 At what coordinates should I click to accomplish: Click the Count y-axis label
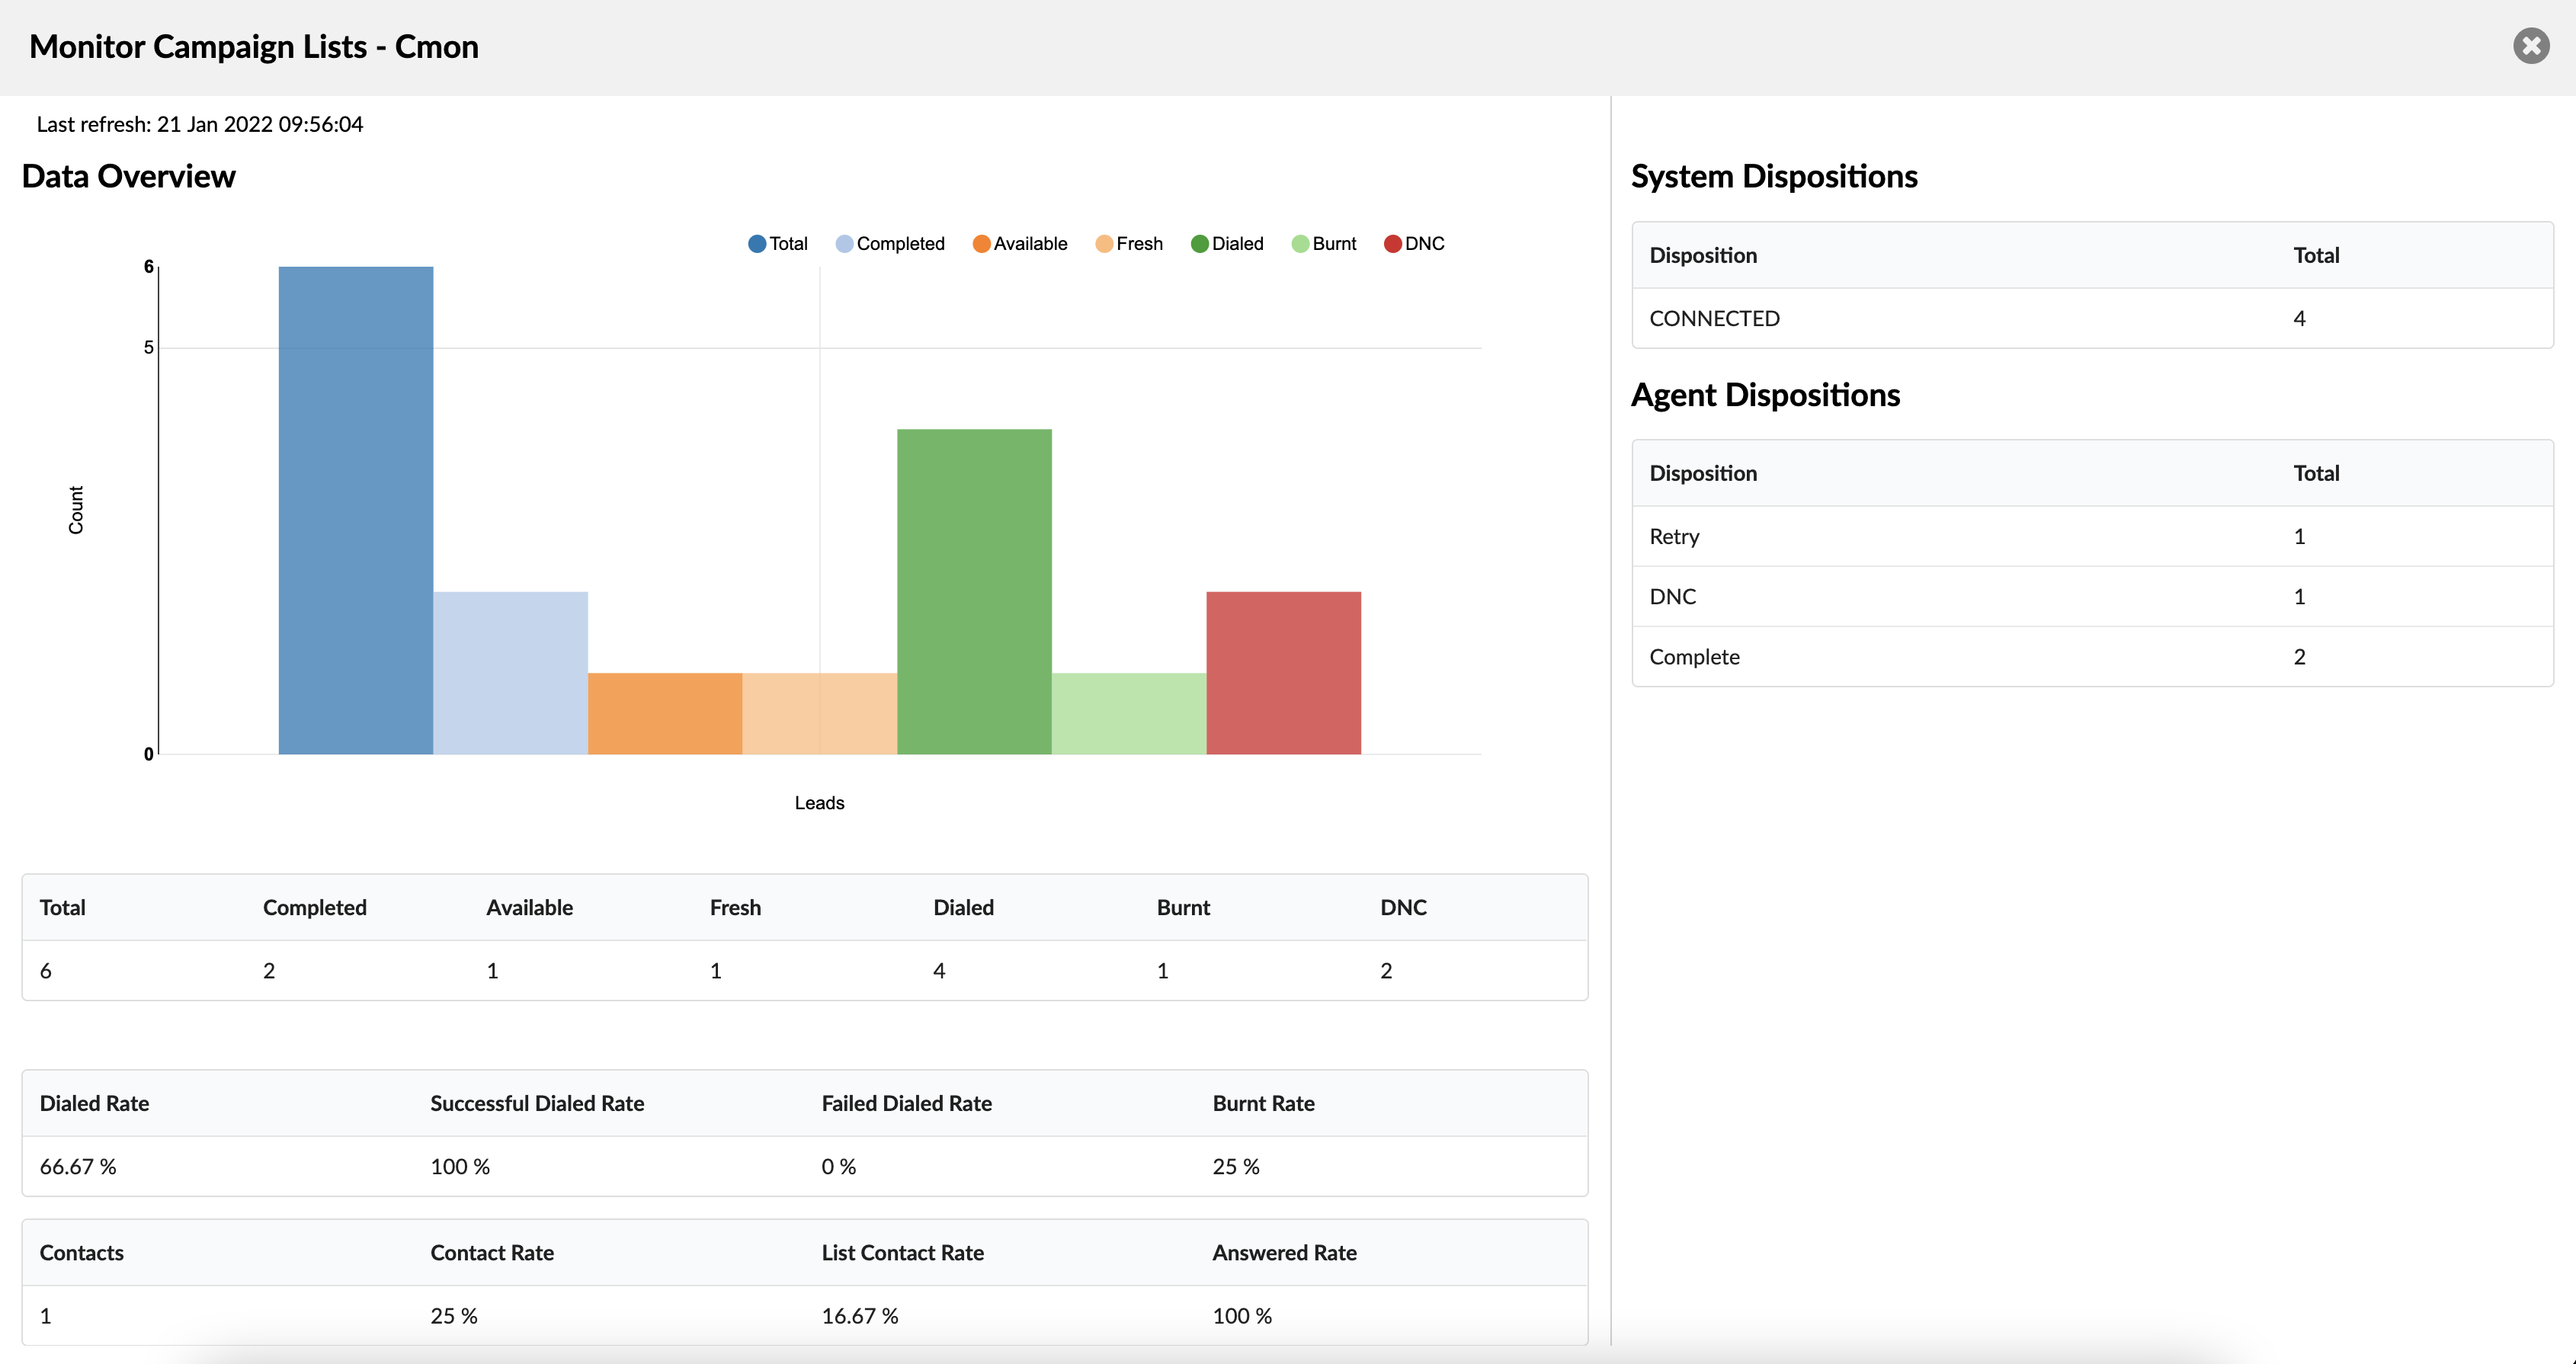(x=76, y=510)
